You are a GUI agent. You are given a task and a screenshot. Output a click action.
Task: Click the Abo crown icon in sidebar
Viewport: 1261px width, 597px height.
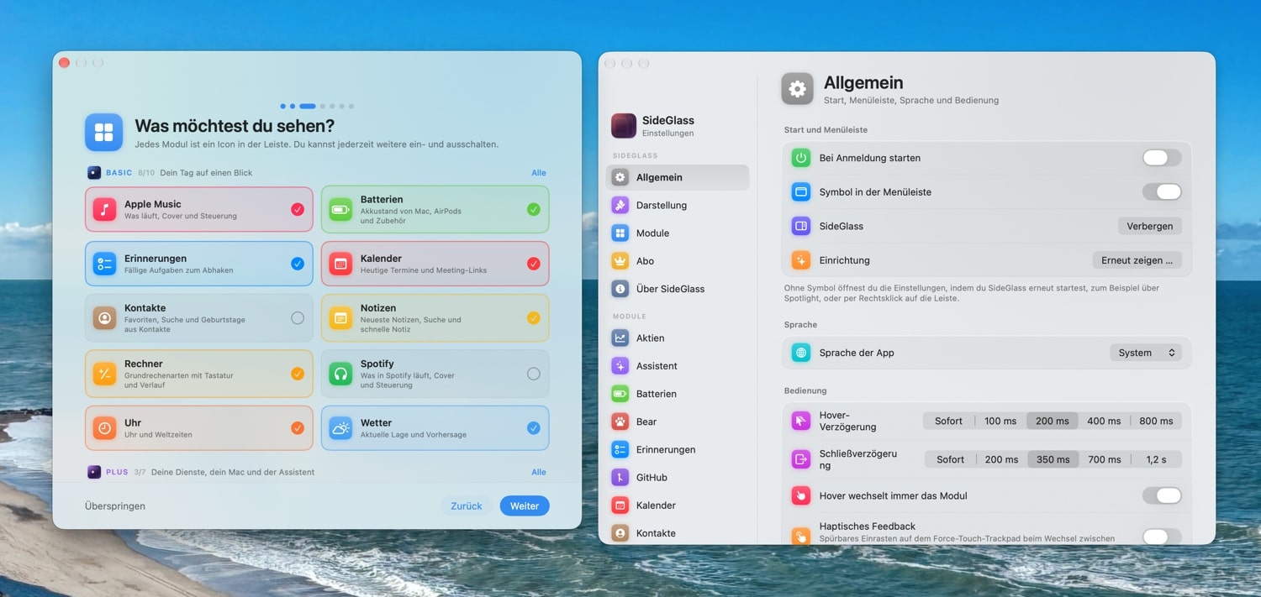pyautogui.click(x=620, y=261)
